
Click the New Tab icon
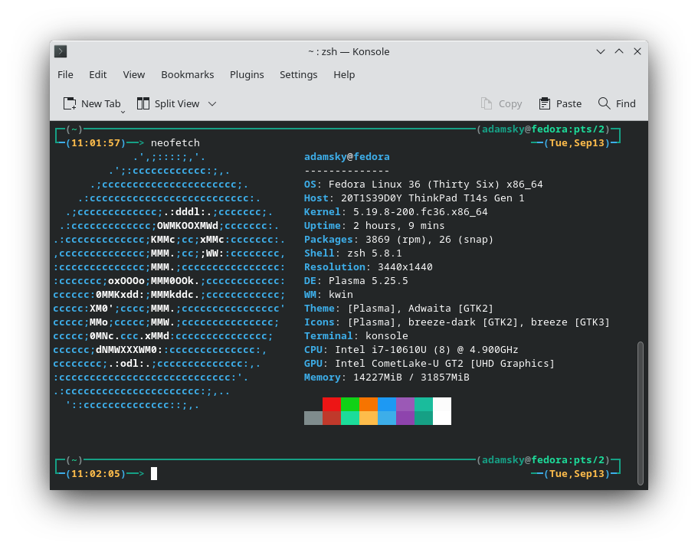click(x=68, y=103)
